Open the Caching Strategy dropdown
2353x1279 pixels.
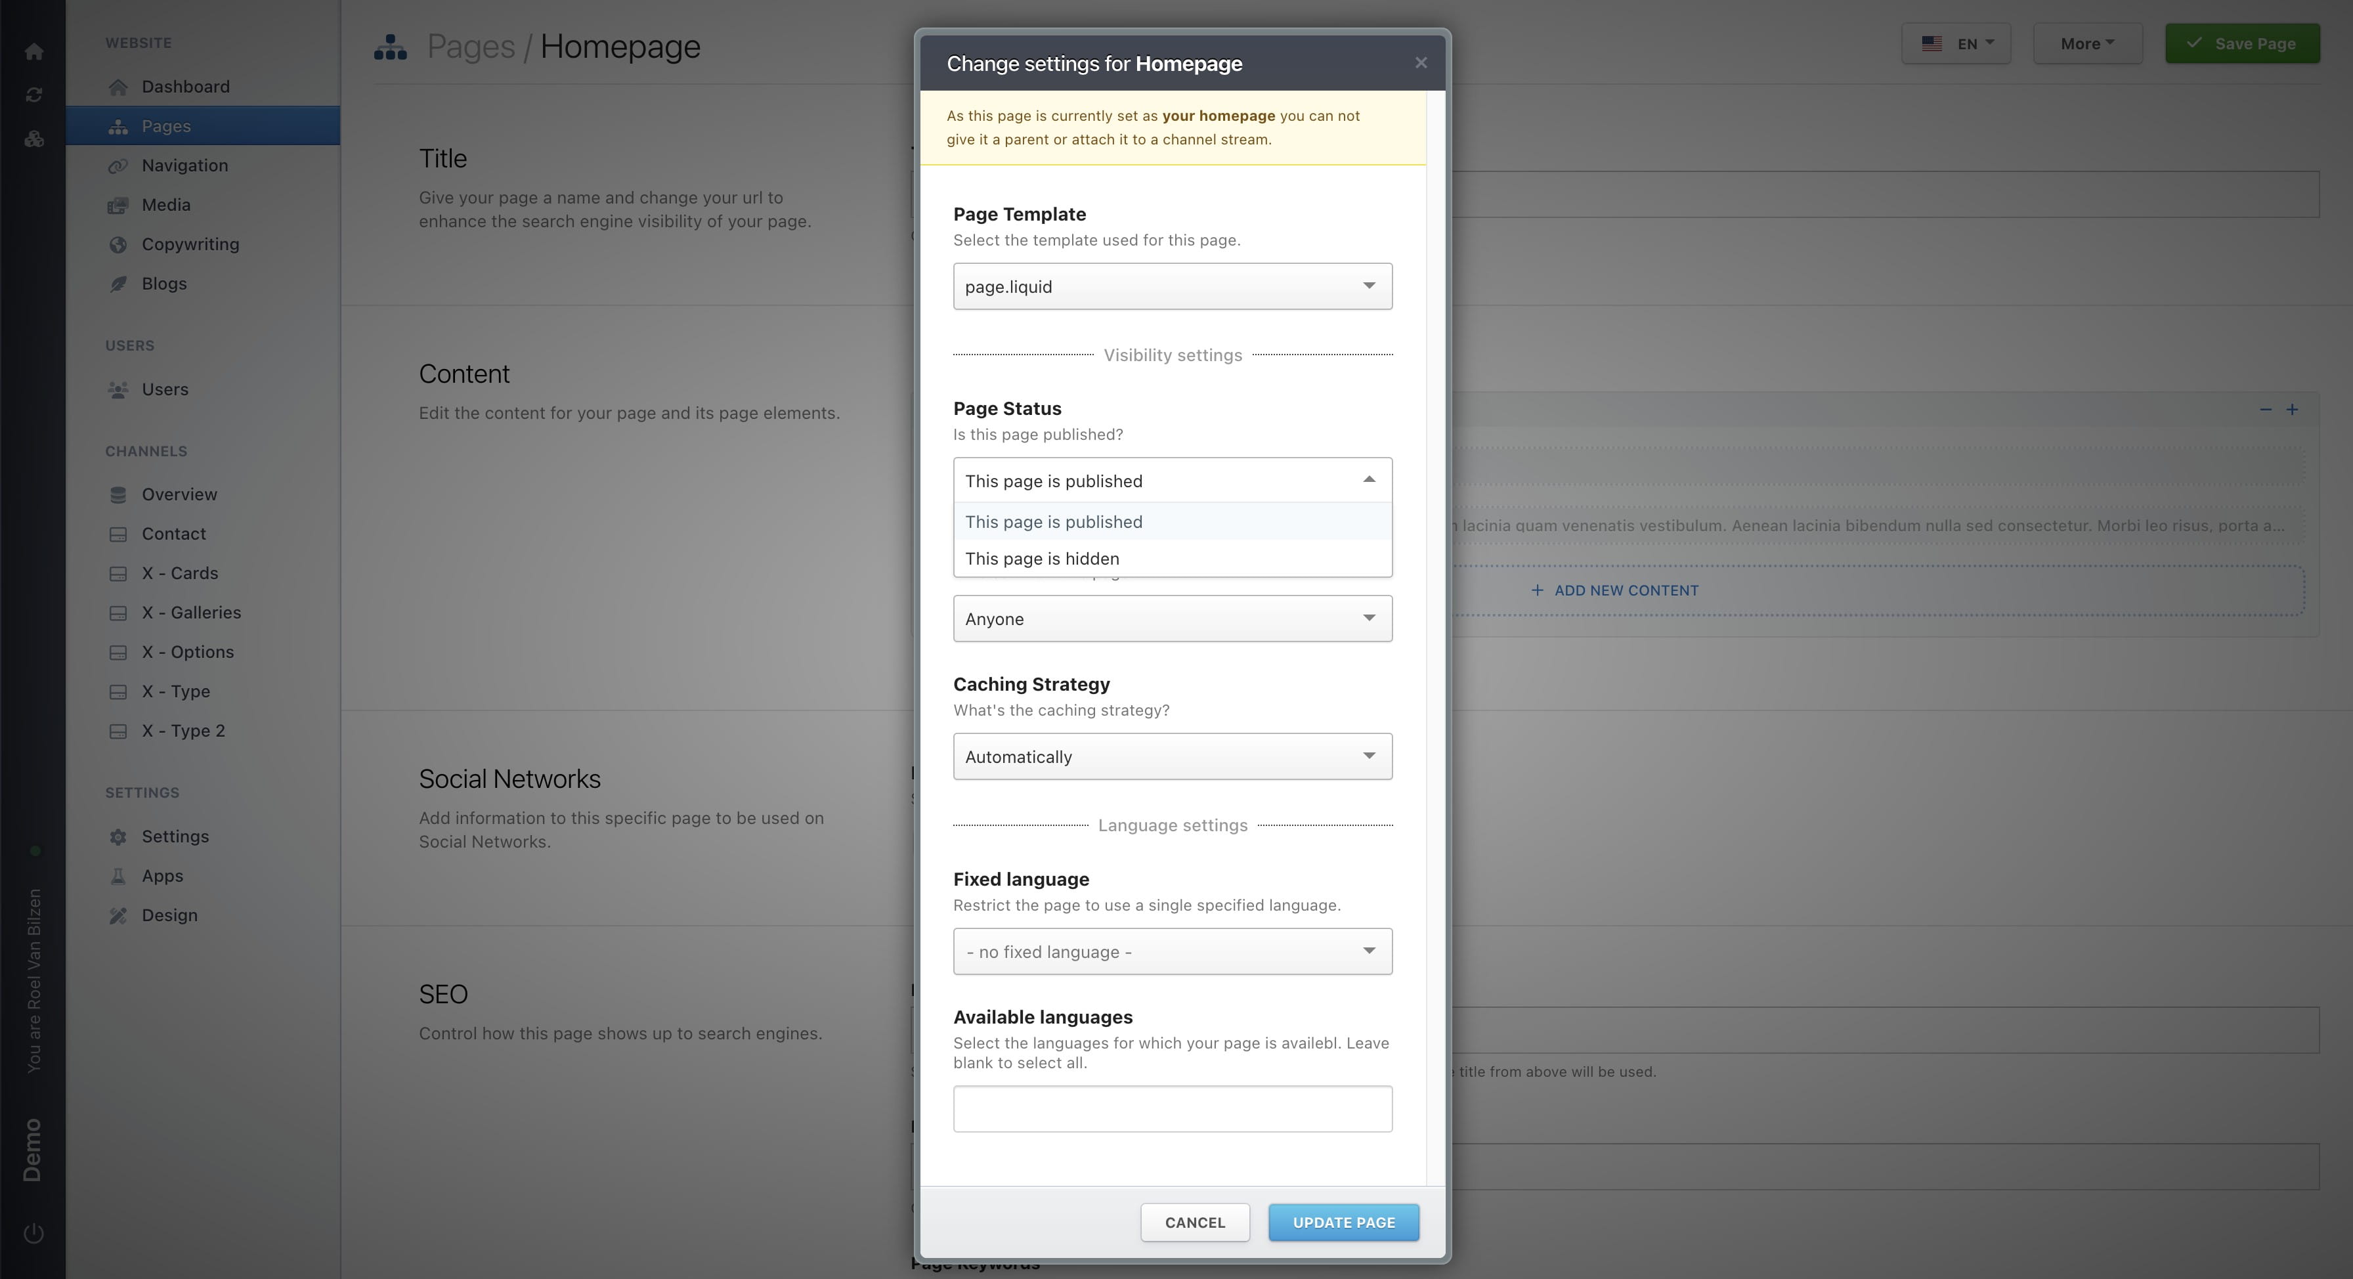(1172, 756)
